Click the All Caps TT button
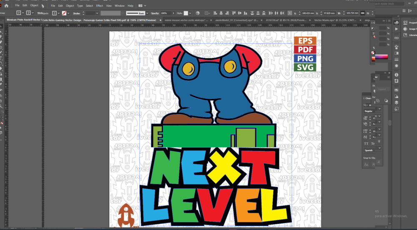 [365, 143]
